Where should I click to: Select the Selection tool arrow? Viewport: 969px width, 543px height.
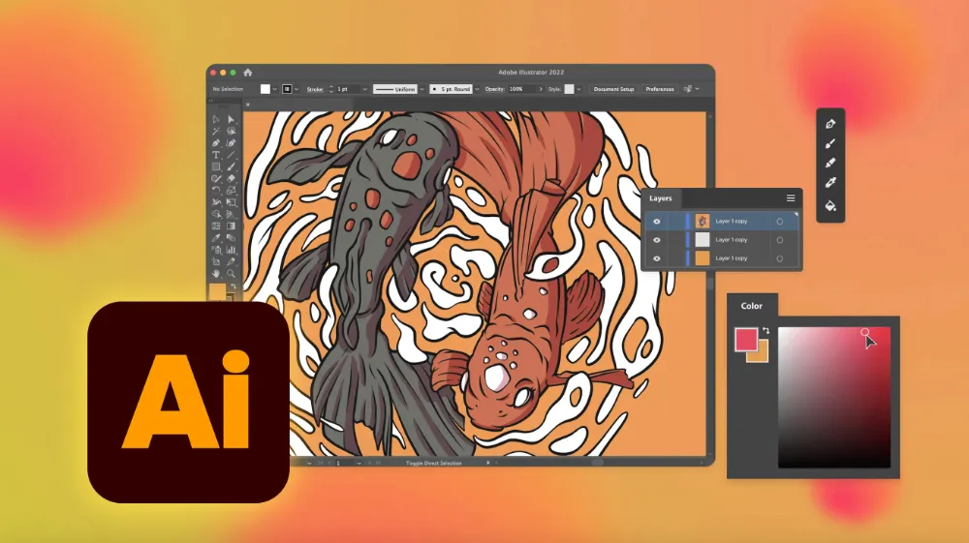coord(216,119)
